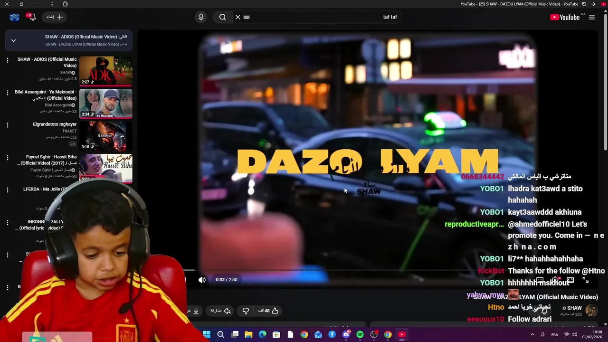Image resolution: width=608 pixels, height=342 pixels.
Task: Mute the video with speaker icon
Action: click(x=202, y=280)
